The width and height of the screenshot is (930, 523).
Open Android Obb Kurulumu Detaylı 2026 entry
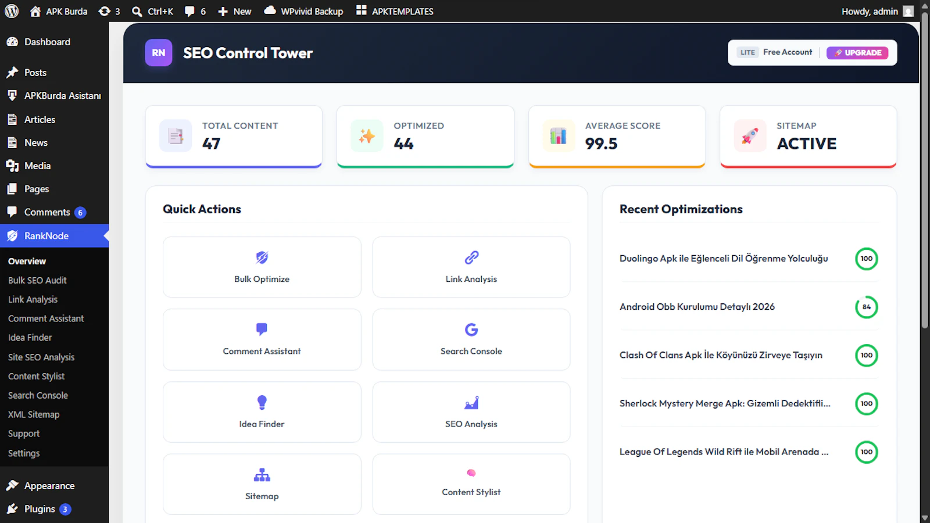tap(697, 307)
